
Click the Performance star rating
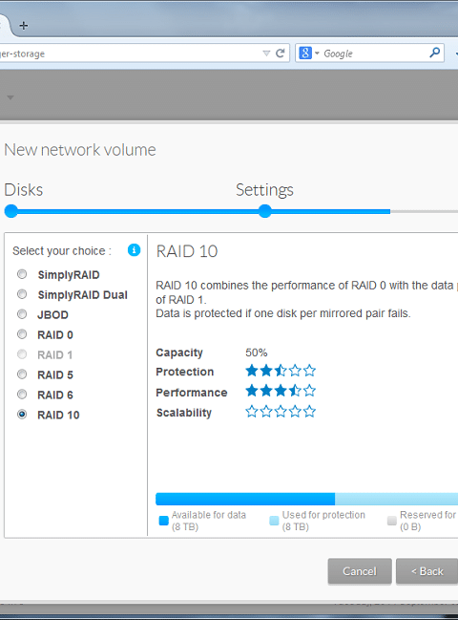point(281,391)
